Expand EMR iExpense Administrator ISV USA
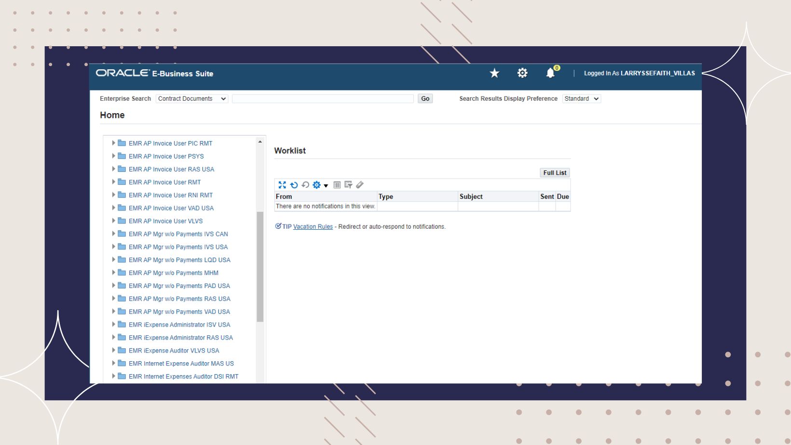 (114, 325)
